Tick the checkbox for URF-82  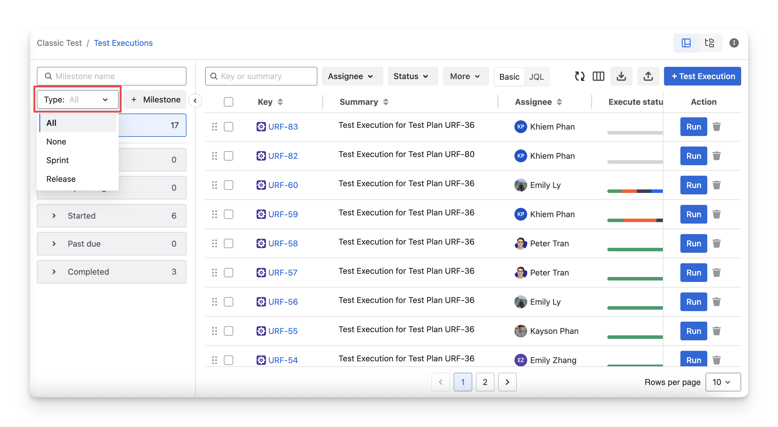tap(228, 156)
